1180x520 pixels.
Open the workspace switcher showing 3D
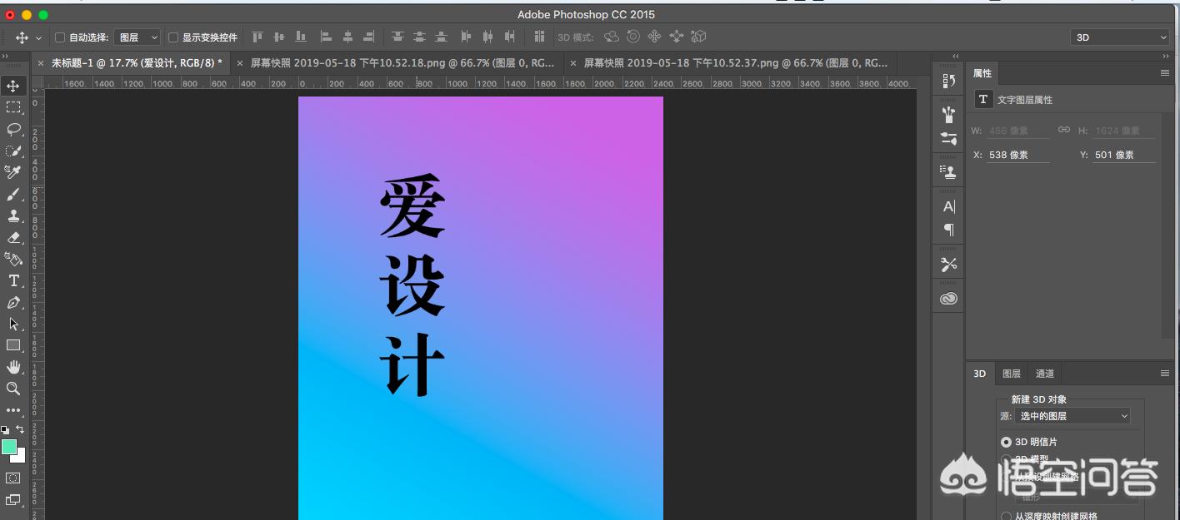click(1118, 37)
